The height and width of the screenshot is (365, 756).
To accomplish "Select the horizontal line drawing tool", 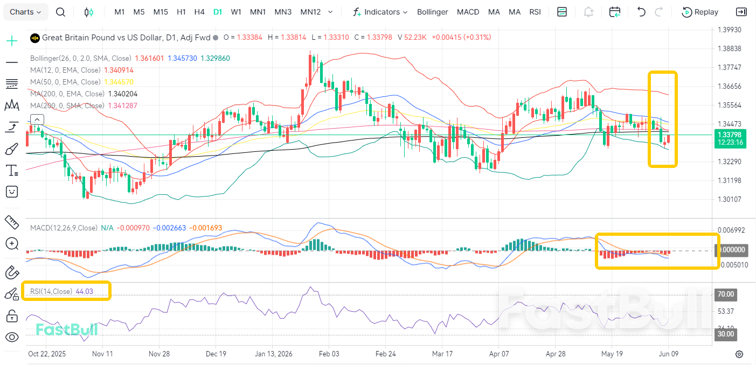I will [12, 62].
